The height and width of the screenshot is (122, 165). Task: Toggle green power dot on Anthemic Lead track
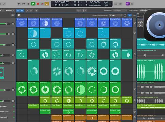[x=14, y=111]
